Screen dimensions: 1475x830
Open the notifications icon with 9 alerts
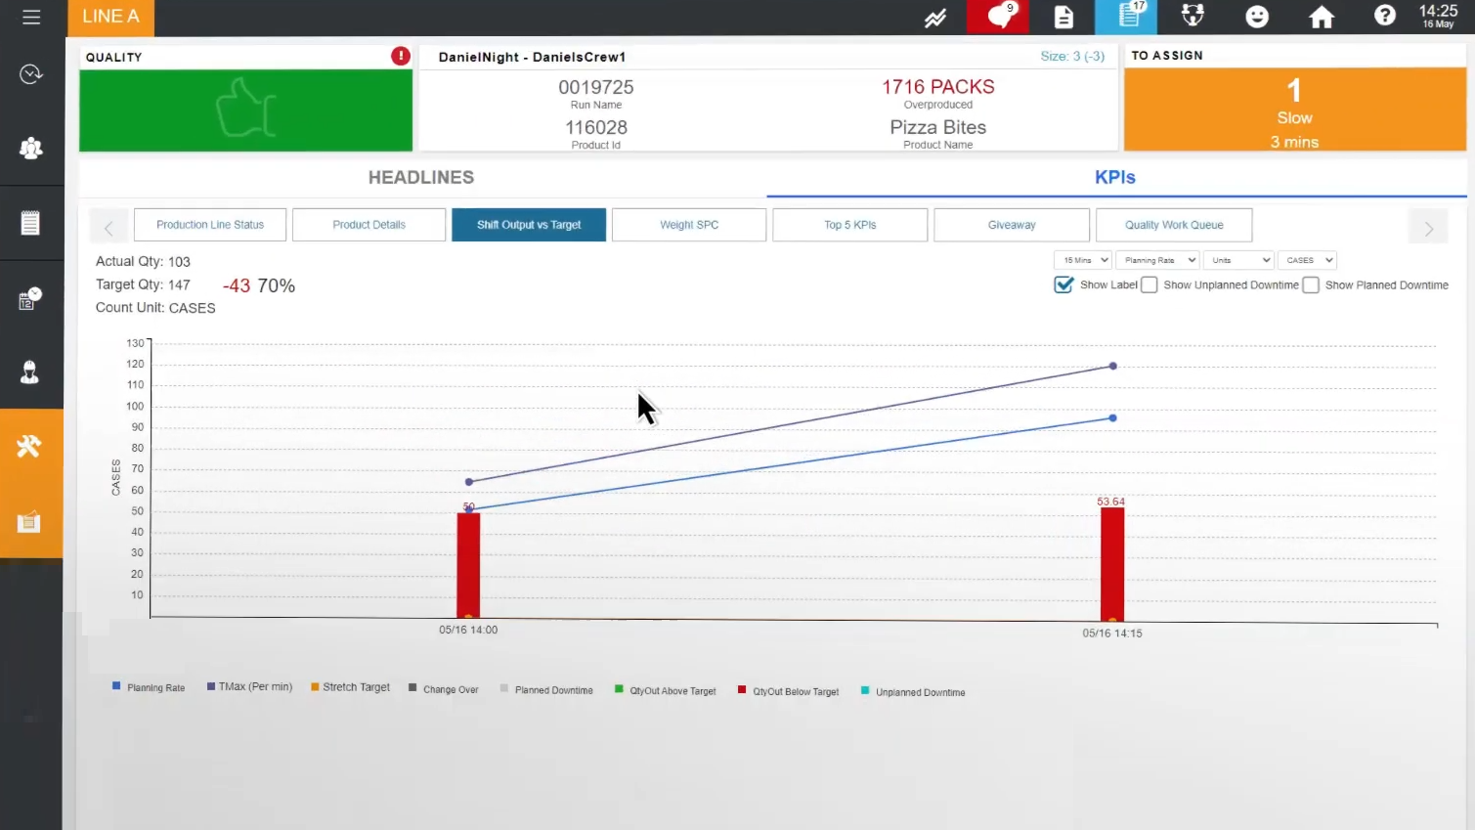coord(997,17)
